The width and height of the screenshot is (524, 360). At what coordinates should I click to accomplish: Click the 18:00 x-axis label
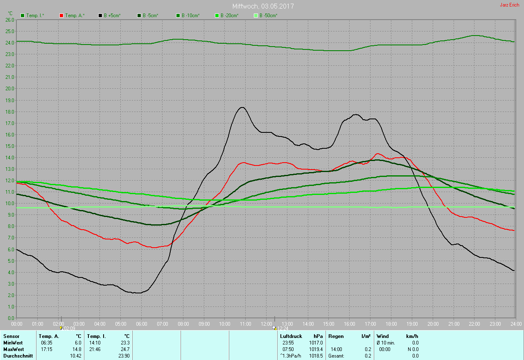(391, 324)
